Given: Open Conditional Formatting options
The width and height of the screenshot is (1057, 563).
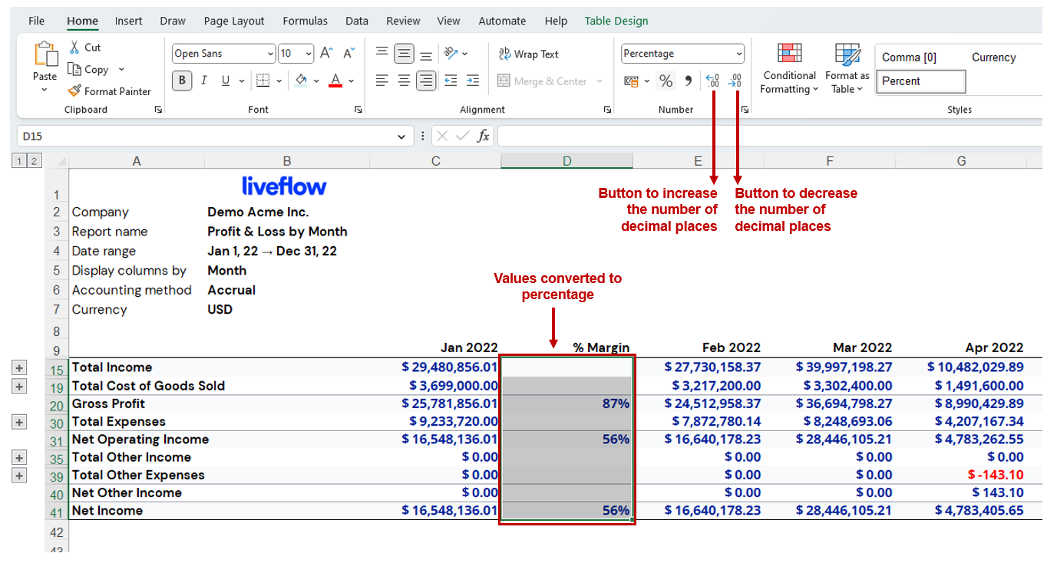Looking at the screenshot, I should [789, 68].
